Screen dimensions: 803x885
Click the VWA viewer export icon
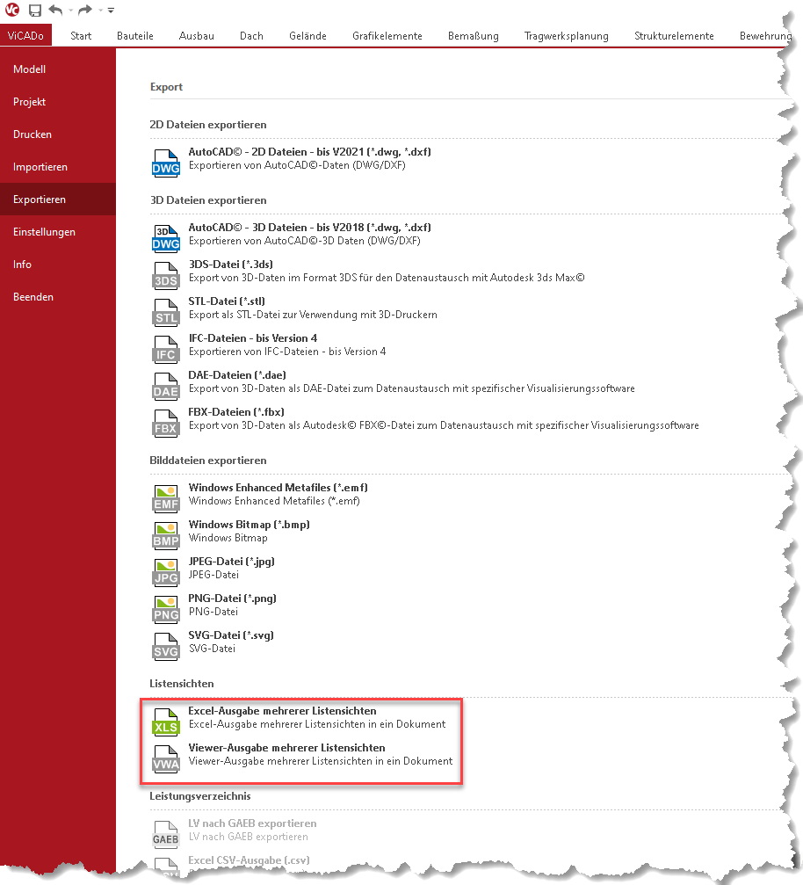(x=165, y=759)
